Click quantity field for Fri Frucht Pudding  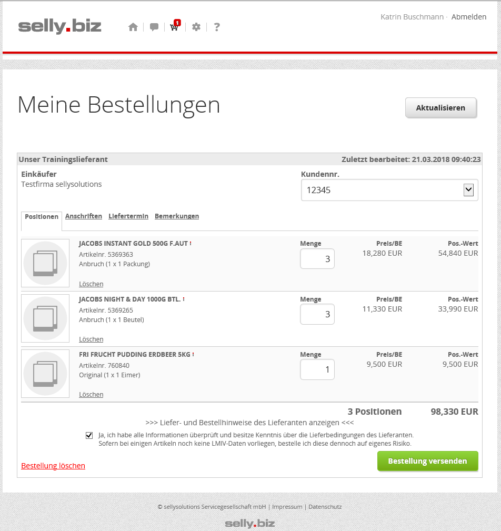[317, 369]
